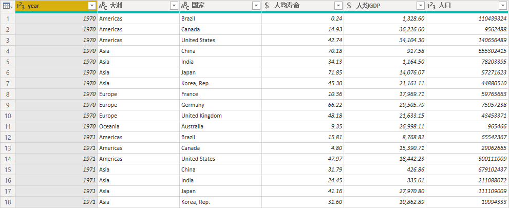Open the table menu icon in the corner
This screenshot has height=208, width=509.
(x=7, y=6)
